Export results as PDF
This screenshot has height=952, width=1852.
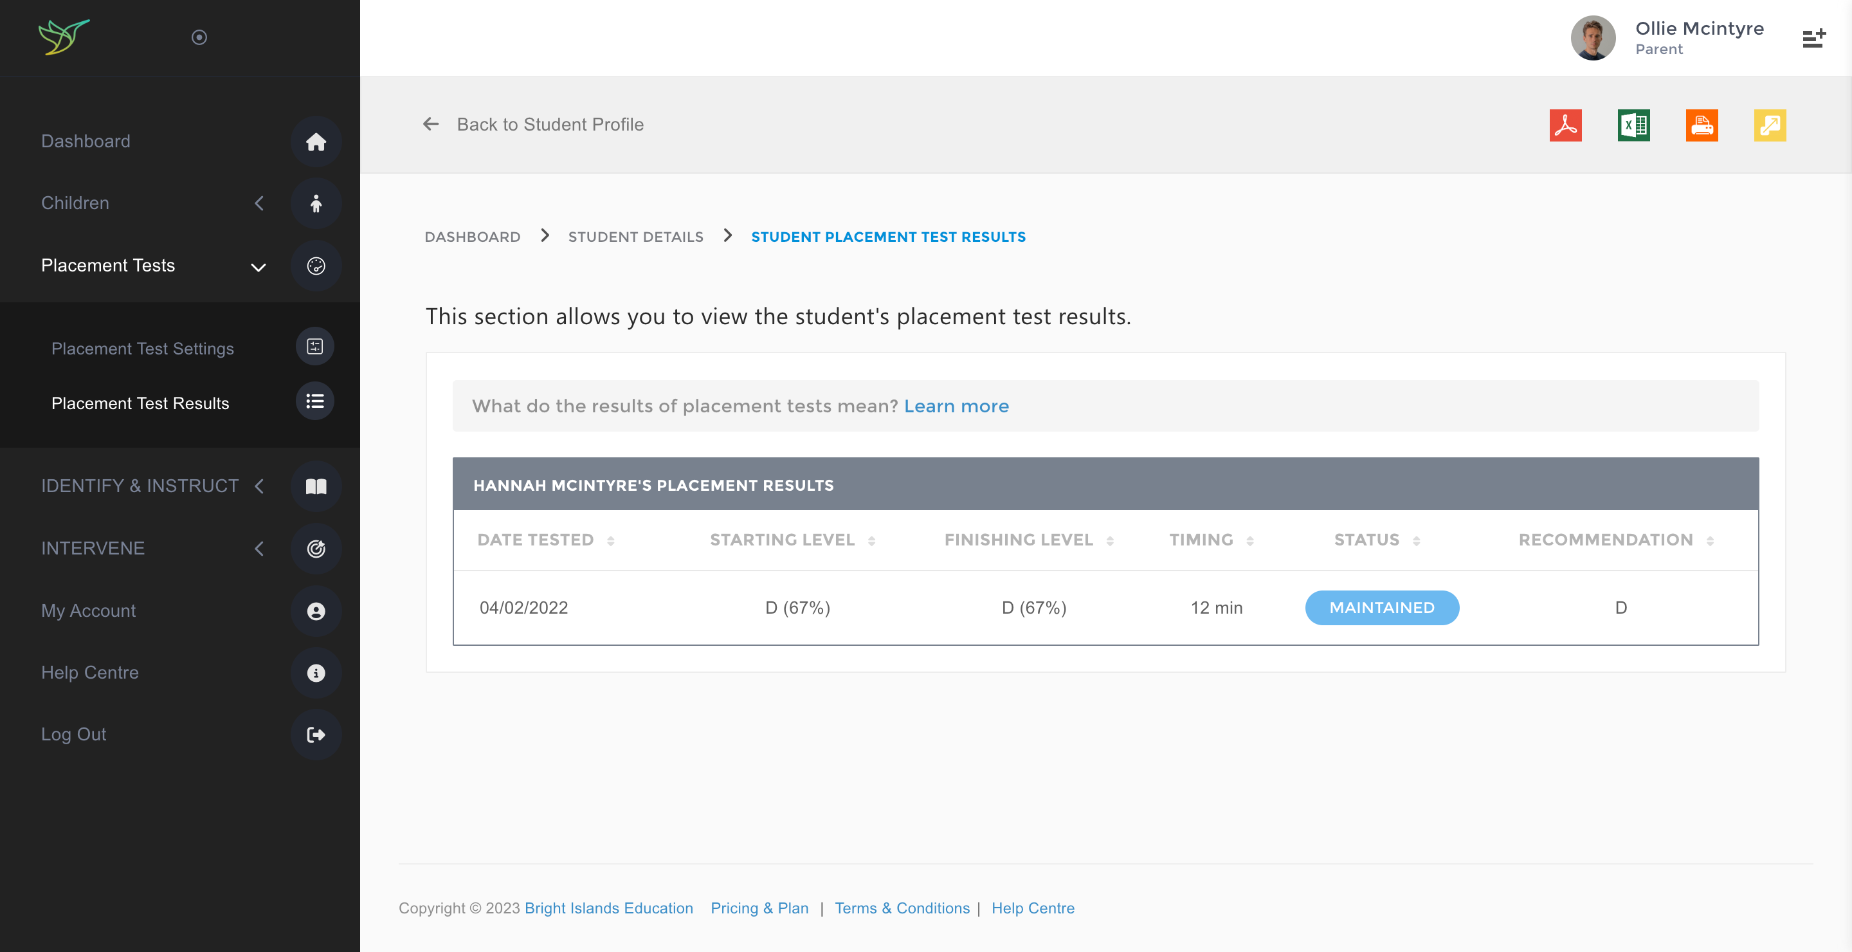point(1565,125)
